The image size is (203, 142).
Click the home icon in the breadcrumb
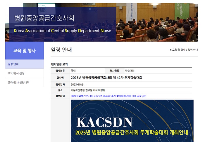point(171,50)
